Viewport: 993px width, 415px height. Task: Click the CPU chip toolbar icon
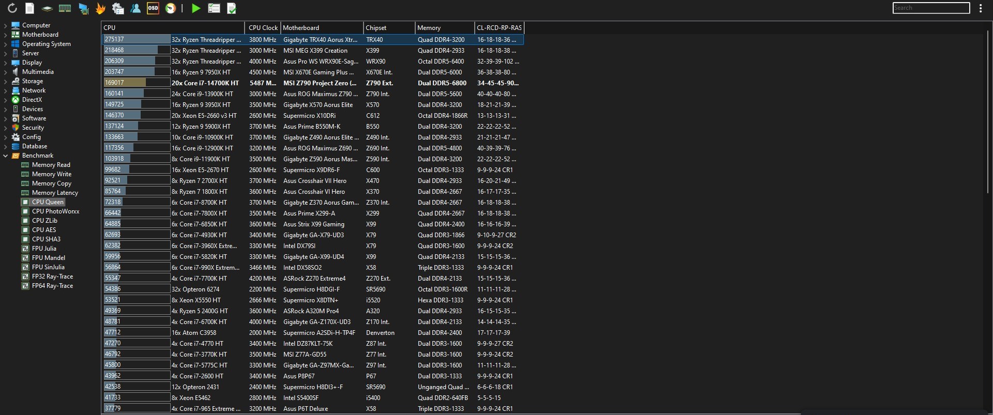(47, 9)
